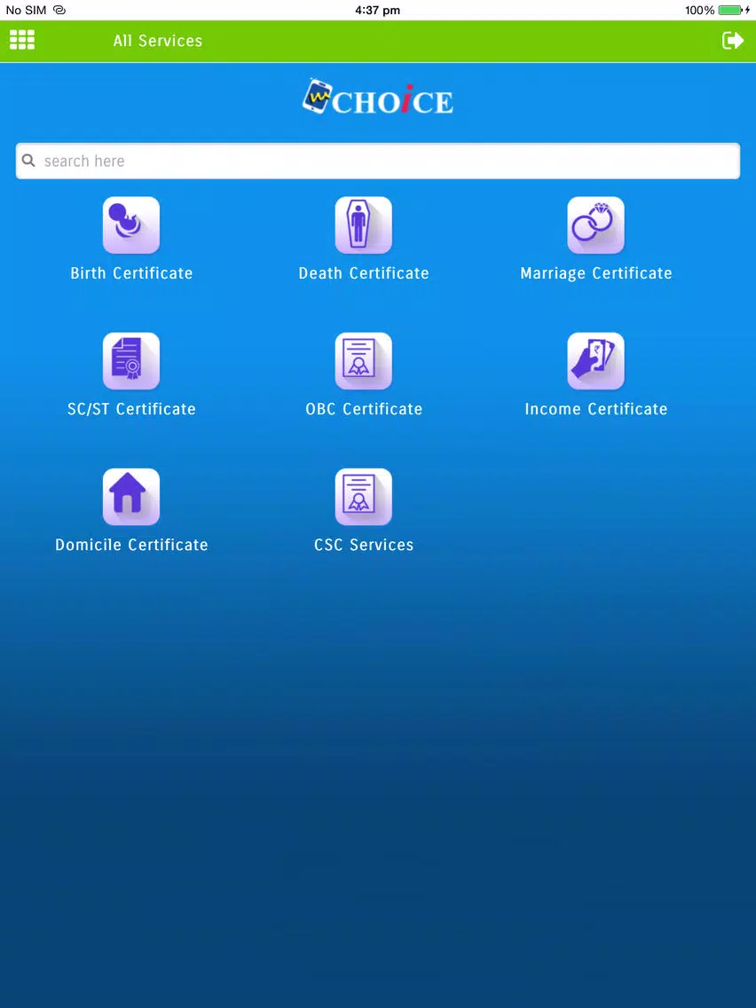Tap the Income Certificate money icon
This screenshot has width=756, height=1008.
pos(595,360)
